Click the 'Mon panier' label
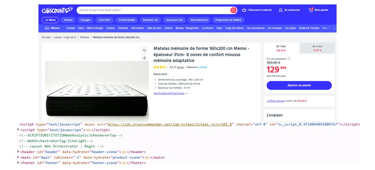375x170 pixels. pyautogui.click(x=321, y=10)
